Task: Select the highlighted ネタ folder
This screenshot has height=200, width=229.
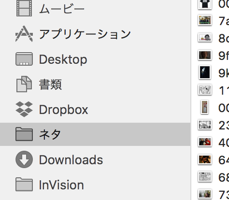Action: coord(95,134)
